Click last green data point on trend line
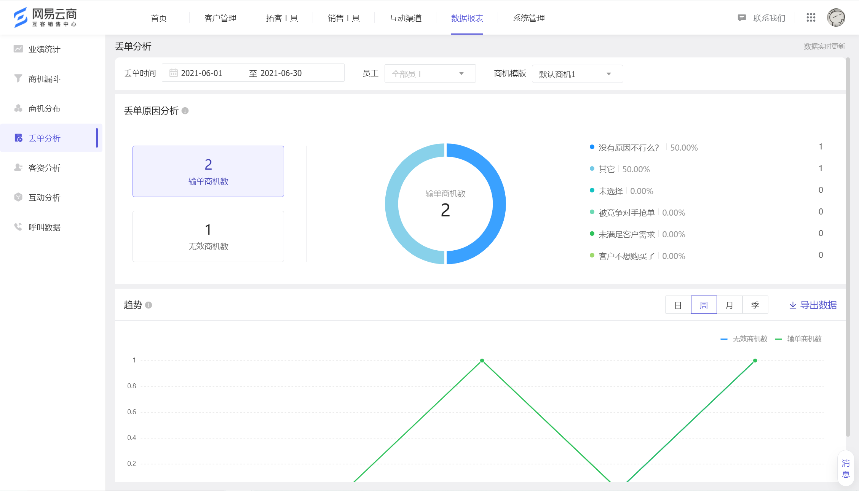This screenshot has height=491, width=859. click(755, 361)
